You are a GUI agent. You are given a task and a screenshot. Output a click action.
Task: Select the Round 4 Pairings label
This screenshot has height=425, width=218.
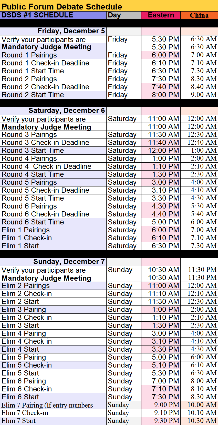[29, 159]
